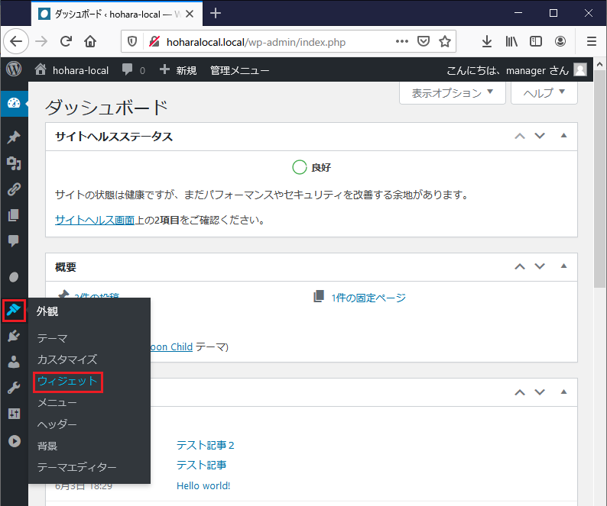Collapse the サイトヘルスステータス panel with triangle toggle
Image resolution: width=607 pixels, height=506 pixels.
click(x=563, y=137)
